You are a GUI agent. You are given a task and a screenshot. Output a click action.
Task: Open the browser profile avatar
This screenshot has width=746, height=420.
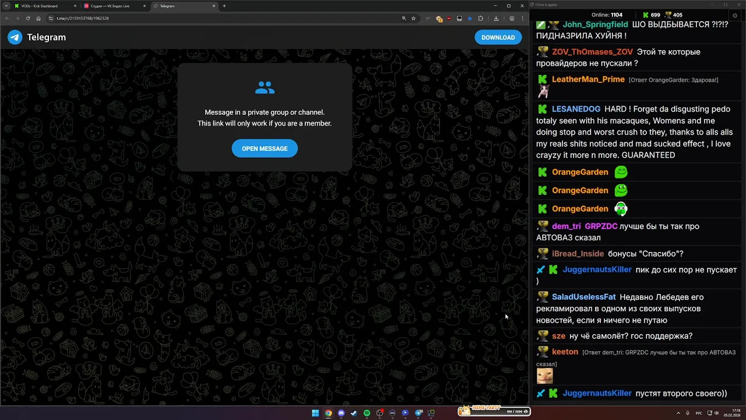pos(512,18)
